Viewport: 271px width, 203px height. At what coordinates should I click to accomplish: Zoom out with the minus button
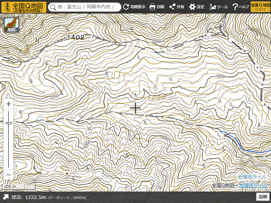[x=9, y=175]
